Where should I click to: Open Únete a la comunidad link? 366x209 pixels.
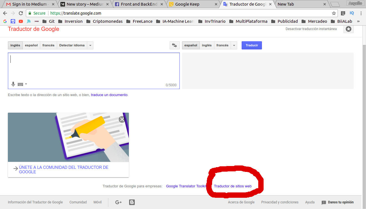(x=64, y=170)
